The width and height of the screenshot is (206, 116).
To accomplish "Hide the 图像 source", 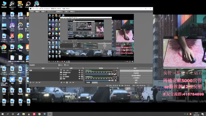I will pos(80,79).
